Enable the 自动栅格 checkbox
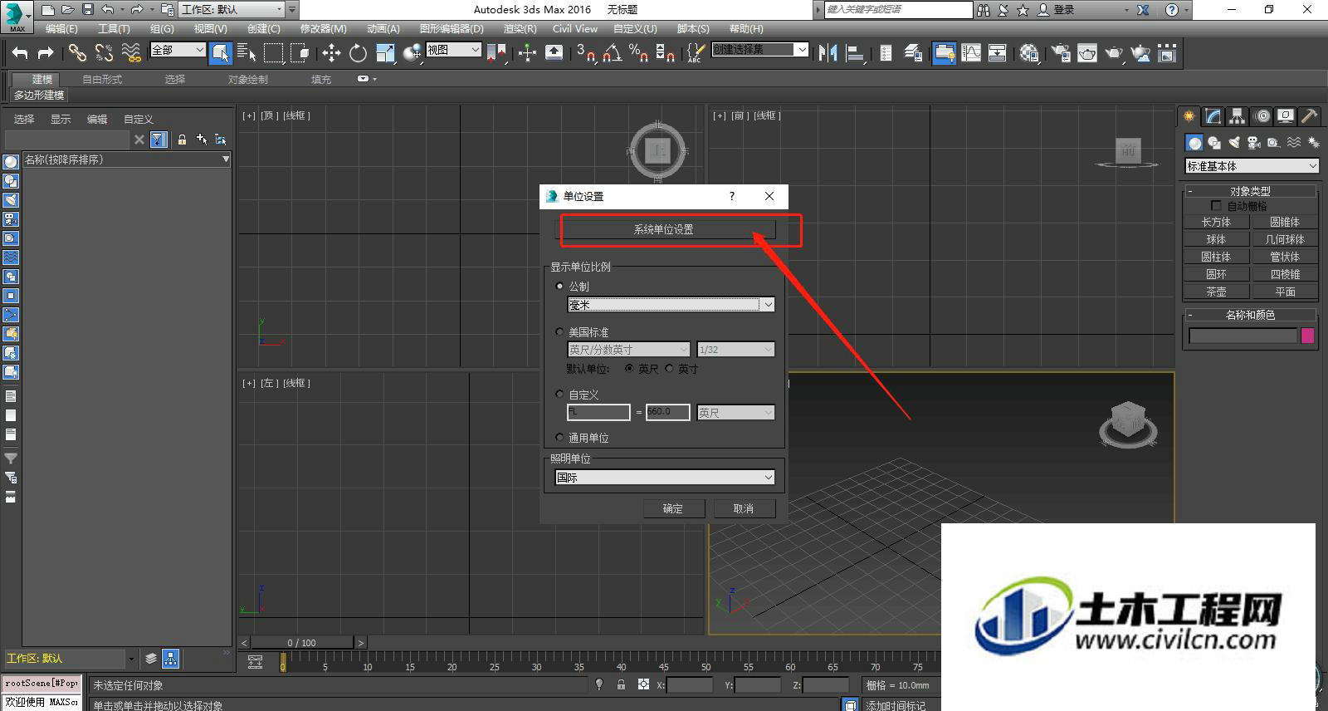 click(x=1216, y=205)
